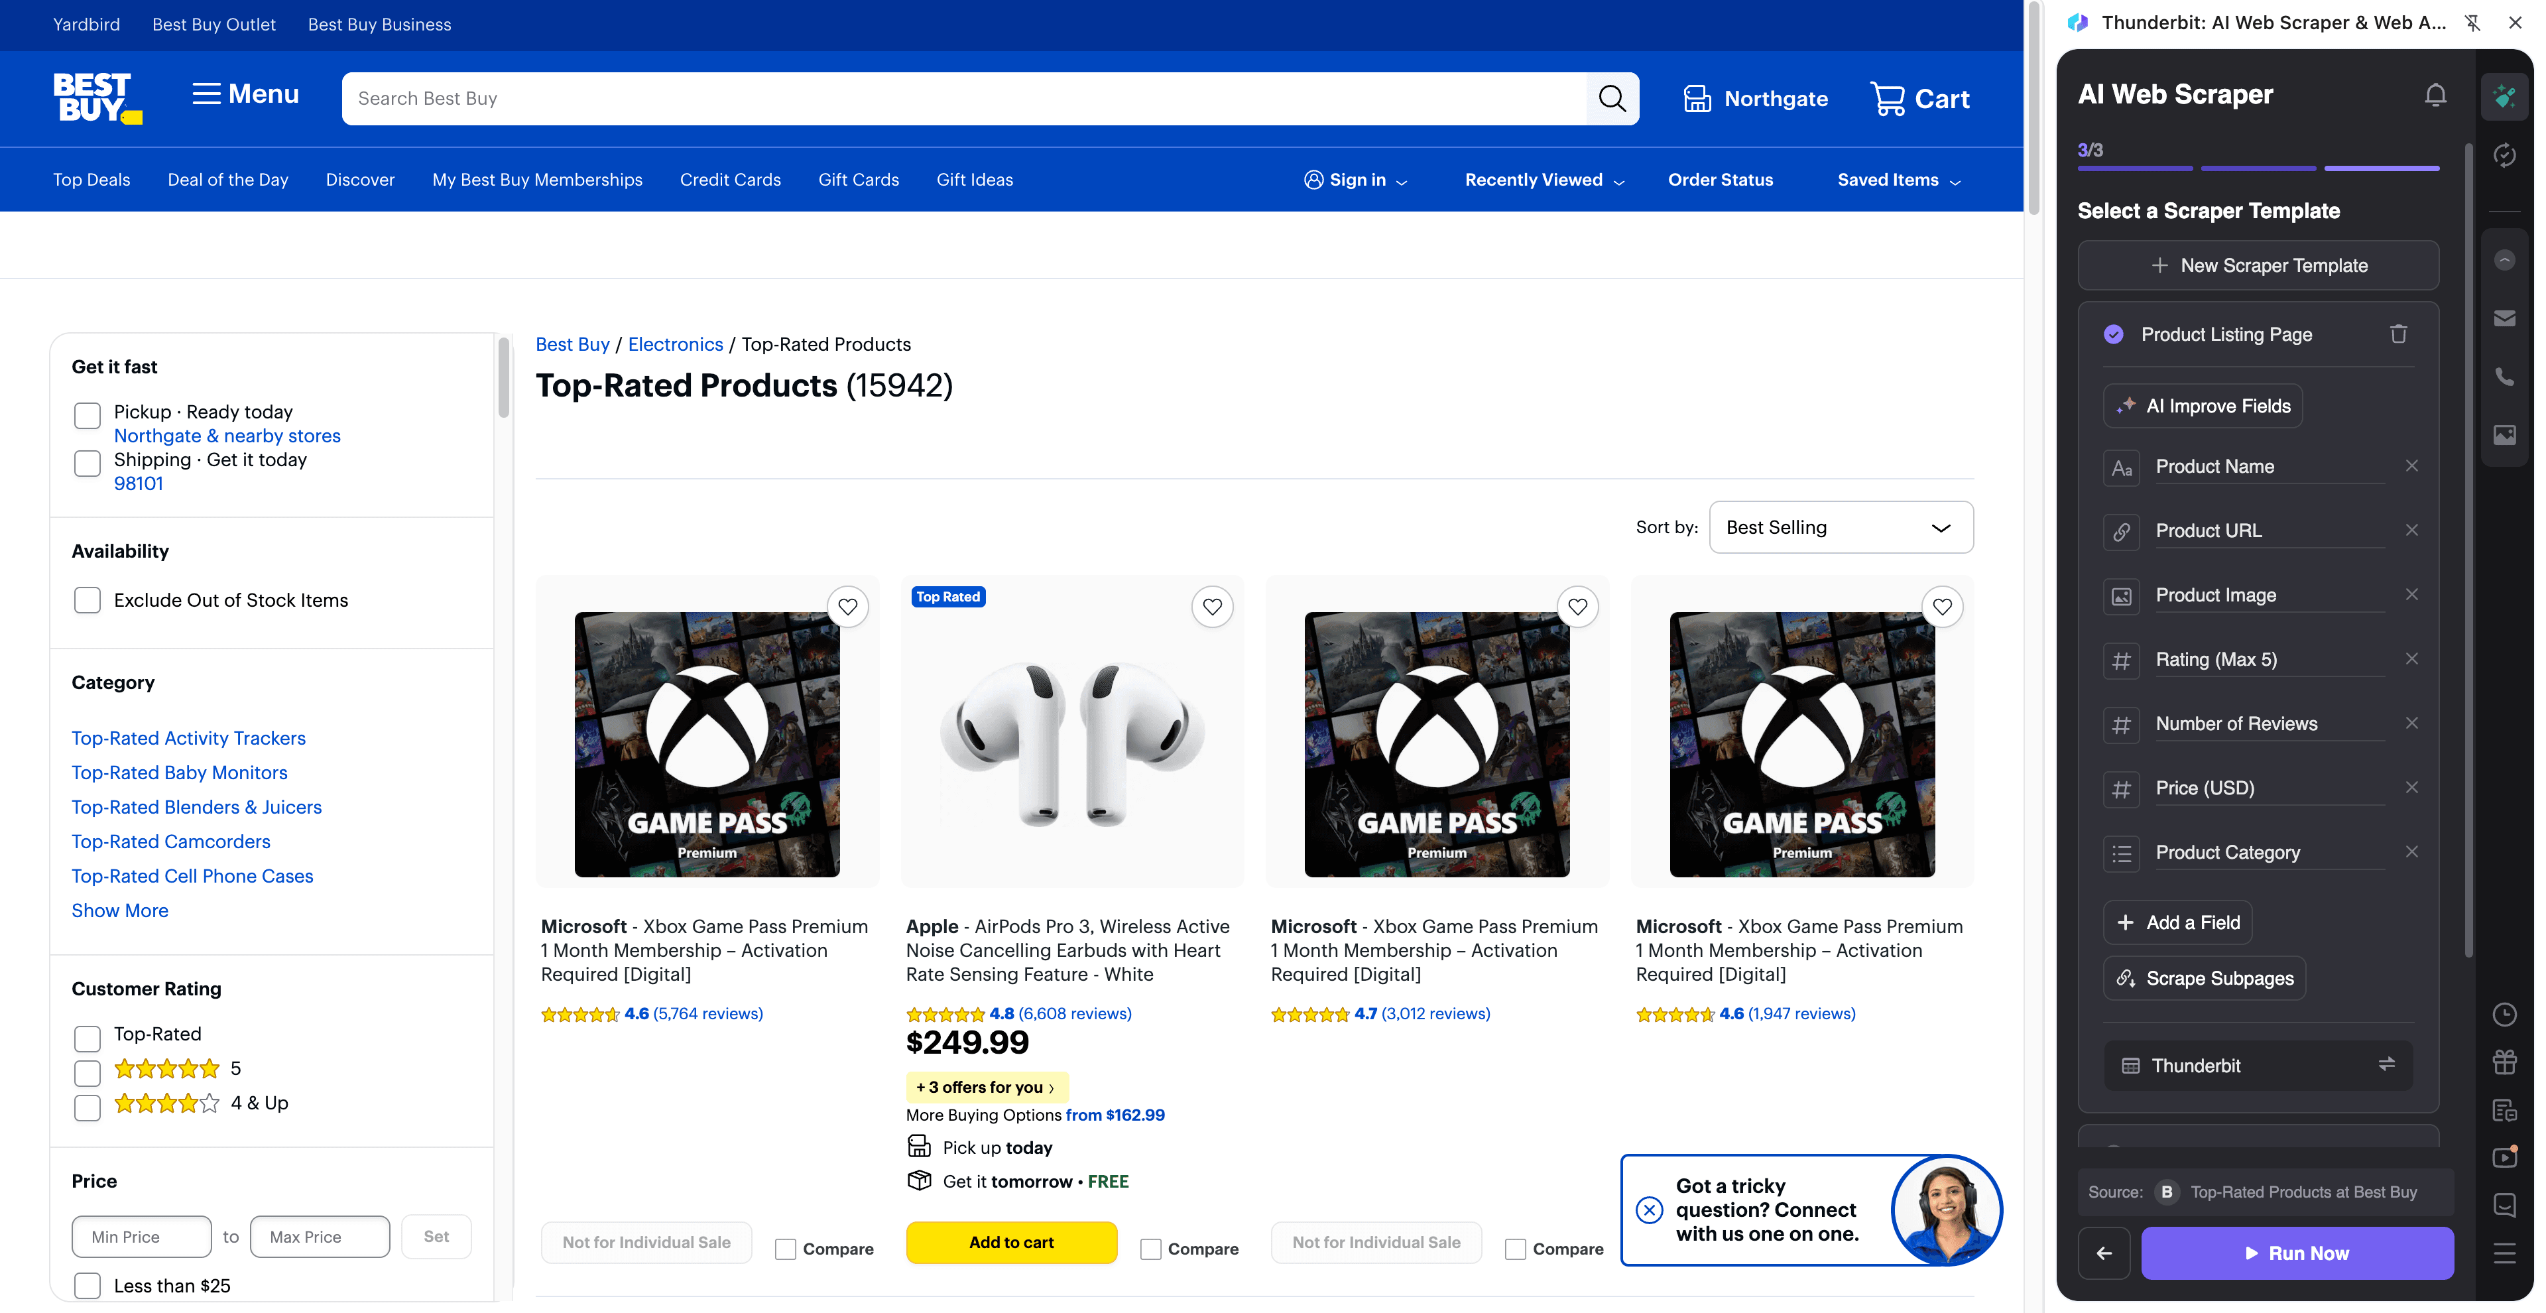This screenshot has width=2546, height=1313.
Task: Delete the Product Listing Page template
Action: coord(2399,333)
